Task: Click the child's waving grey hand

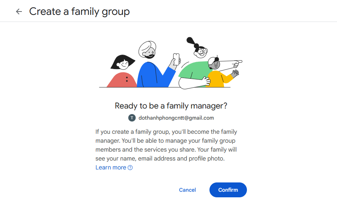Action: click(x=235, y=74)
